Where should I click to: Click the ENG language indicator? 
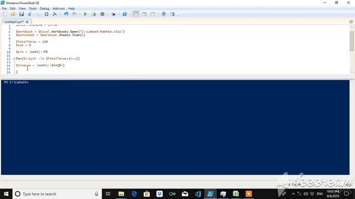click(x=319, y=194)
